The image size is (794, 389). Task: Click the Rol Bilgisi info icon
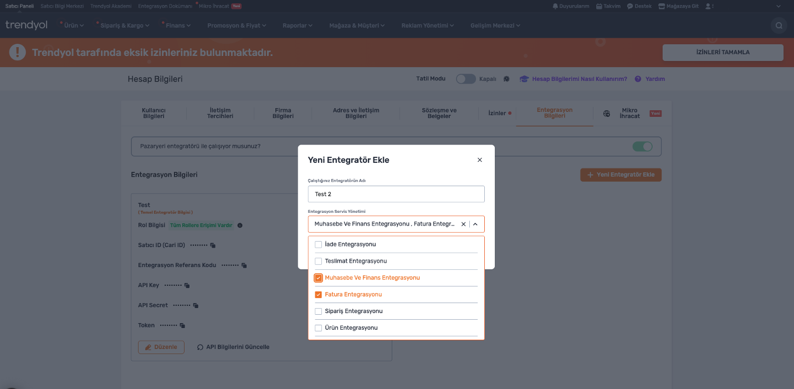[240, 226]
